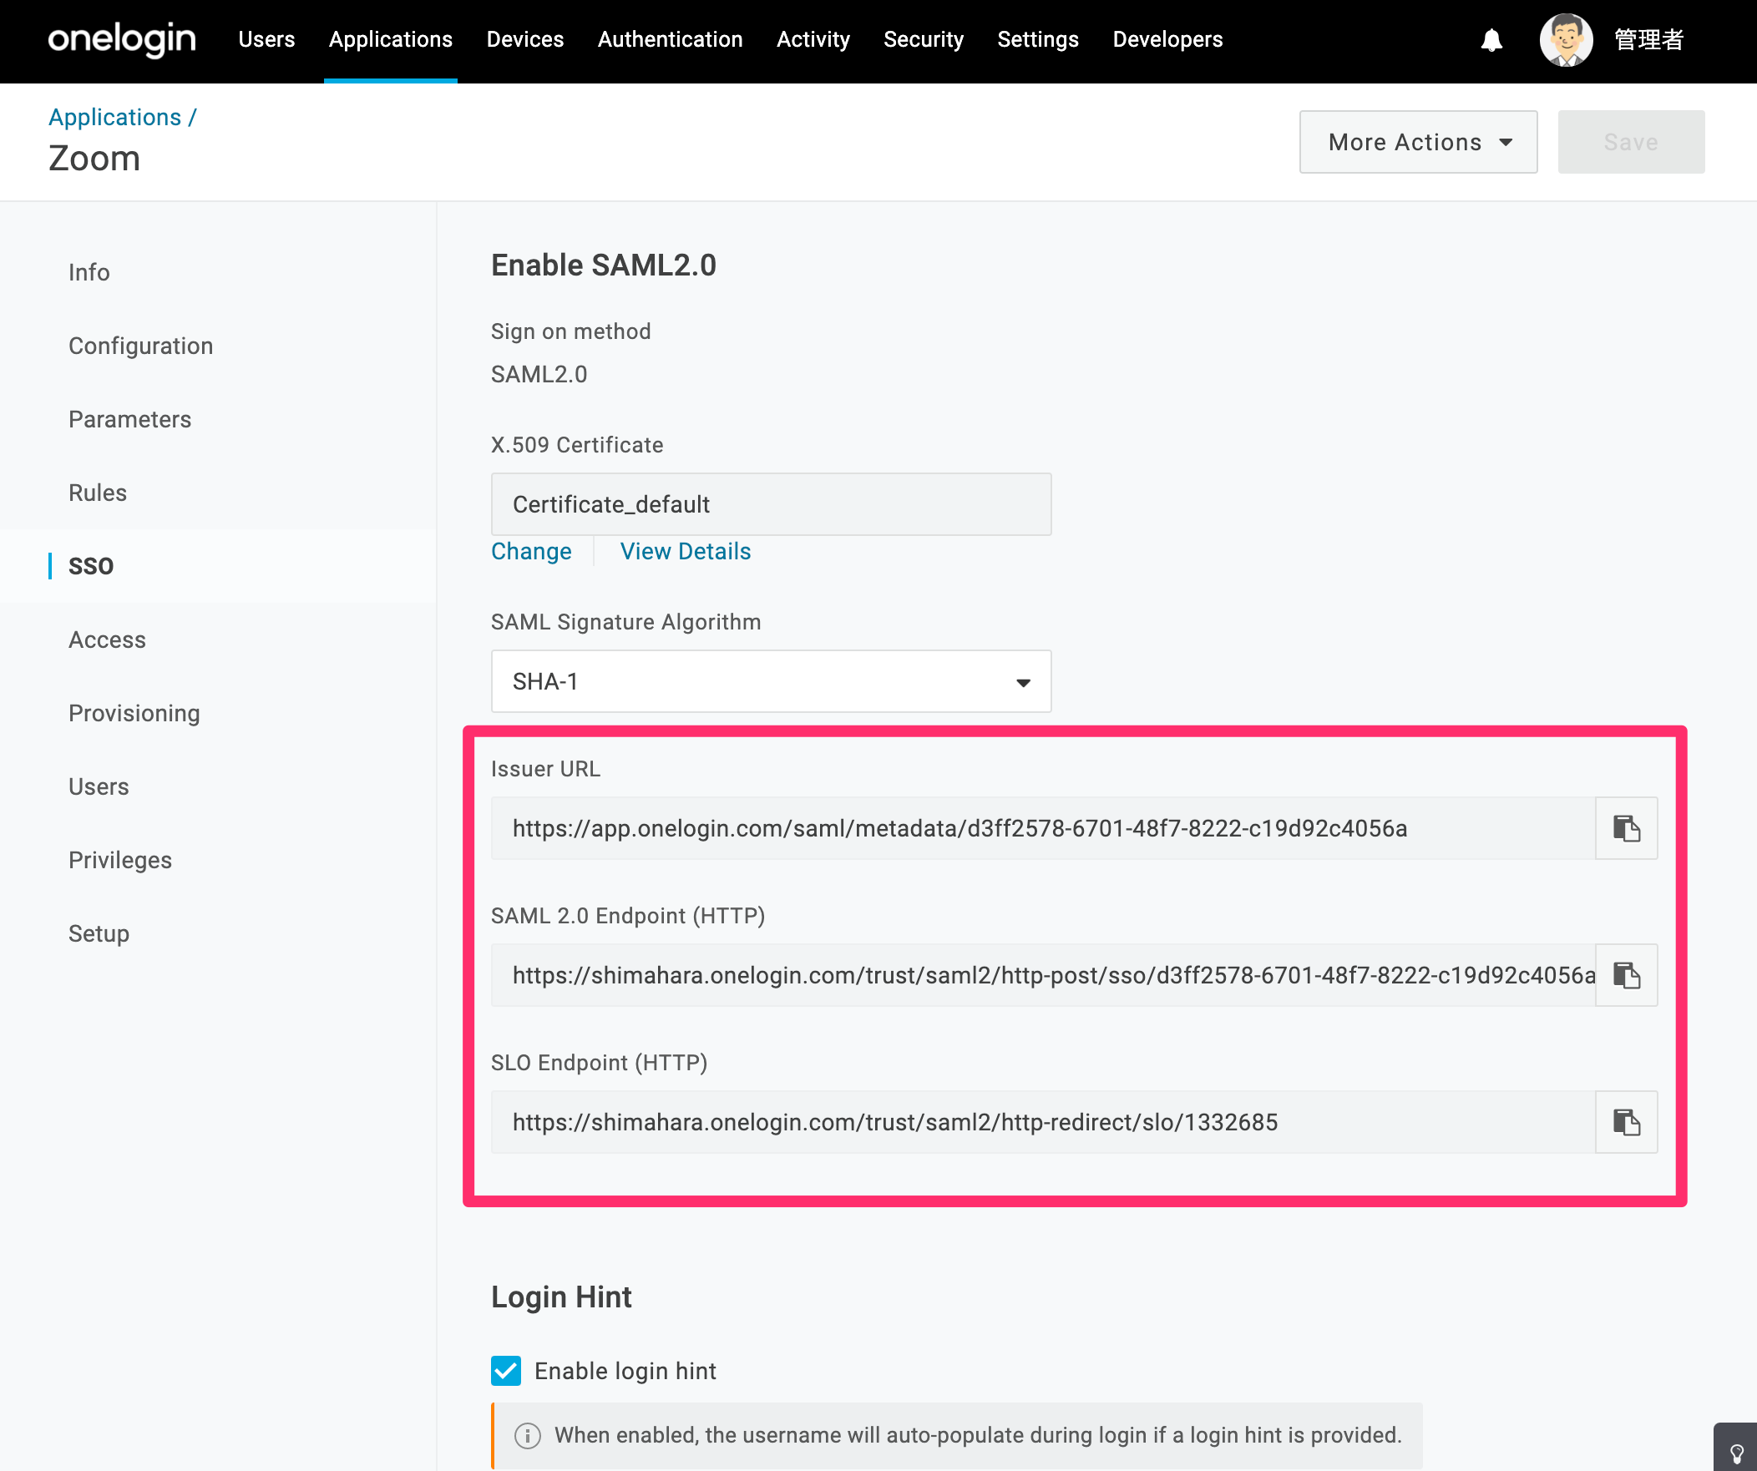Copy the SLO Endpoint URL

[x=1626, y=1122]
